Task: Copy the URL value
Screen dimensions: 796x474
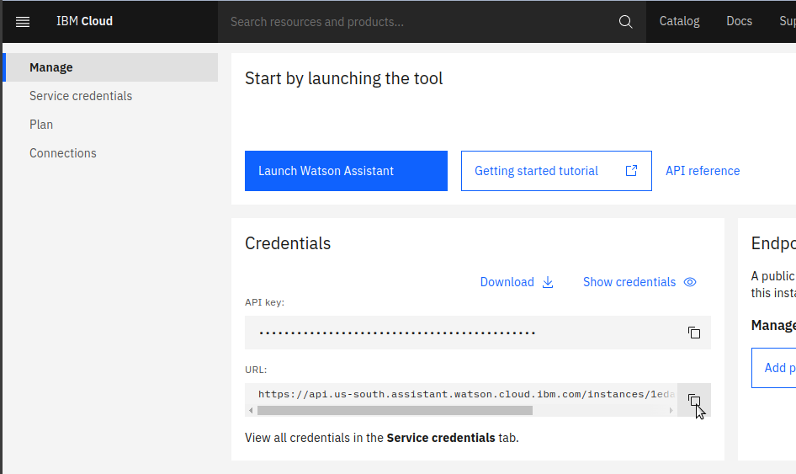Action: tap(694, 401)
